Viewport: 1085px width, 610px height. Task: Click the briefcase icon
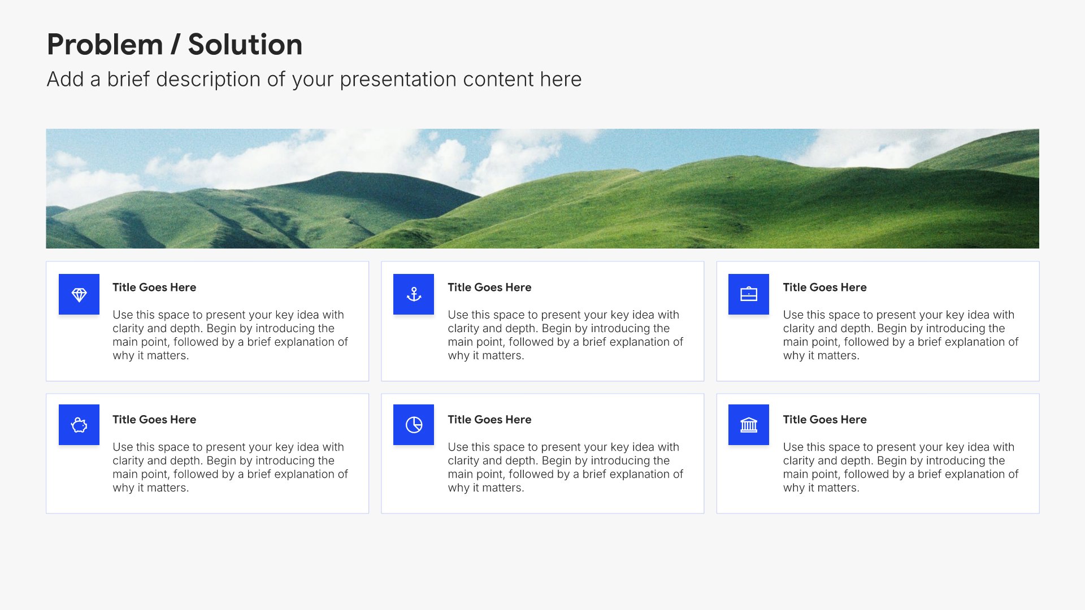point(749,294)
